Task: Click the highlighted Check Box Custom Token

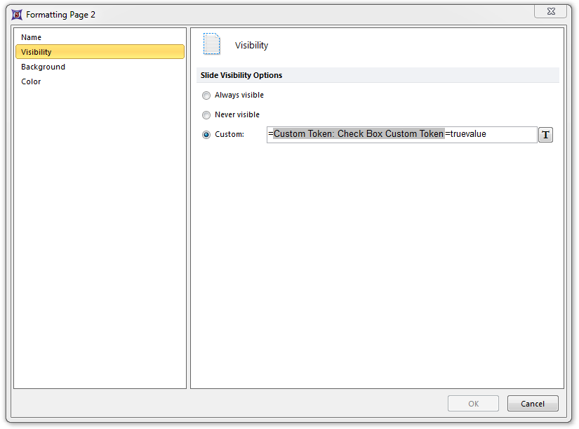Action: point(359,134)
